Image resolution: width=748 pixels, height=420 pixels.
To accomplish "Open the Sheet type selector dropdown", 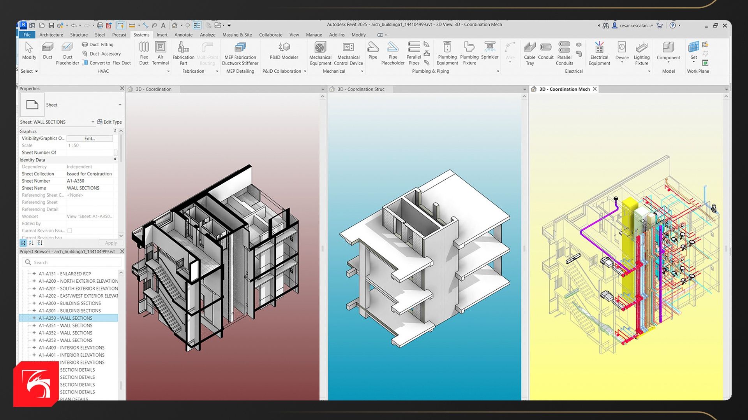I will [x=120, y=105].
